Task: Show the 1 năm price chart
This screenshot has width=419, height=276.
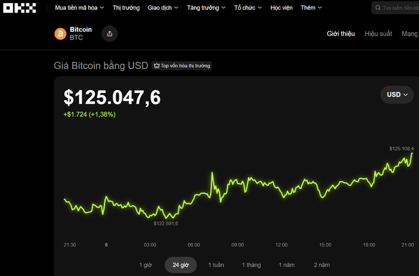Action: [x=287, y=265]
